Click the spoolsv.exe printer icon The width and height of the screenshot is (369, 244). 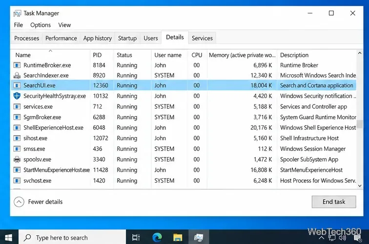[x=17, y=159]
